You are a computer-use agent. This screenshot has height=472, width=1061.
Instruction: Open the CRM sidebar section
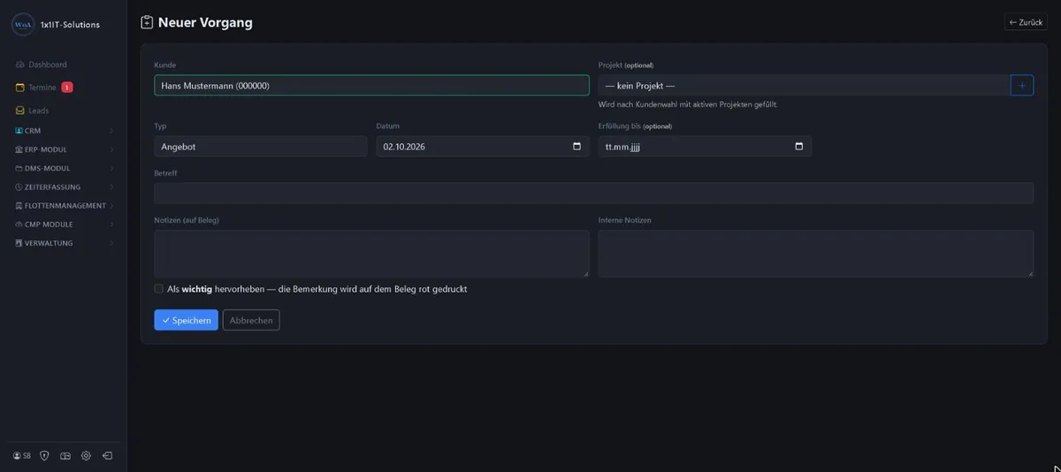tap(33, 131)
